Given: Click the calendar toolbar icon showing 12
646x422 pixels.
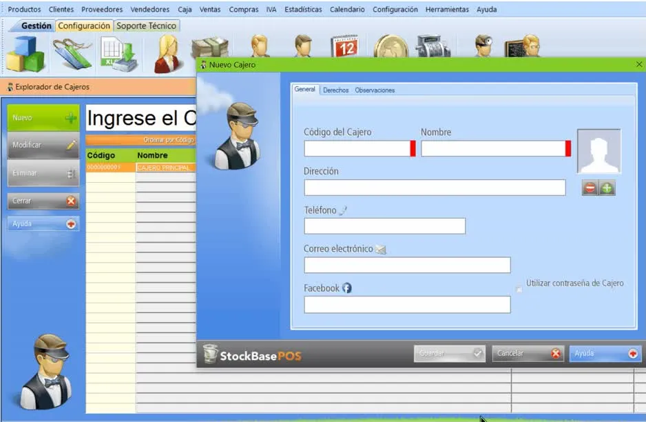Looking at the screenshot, I should 345,46.
